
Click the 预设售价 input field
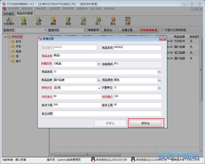click(137, 97)
